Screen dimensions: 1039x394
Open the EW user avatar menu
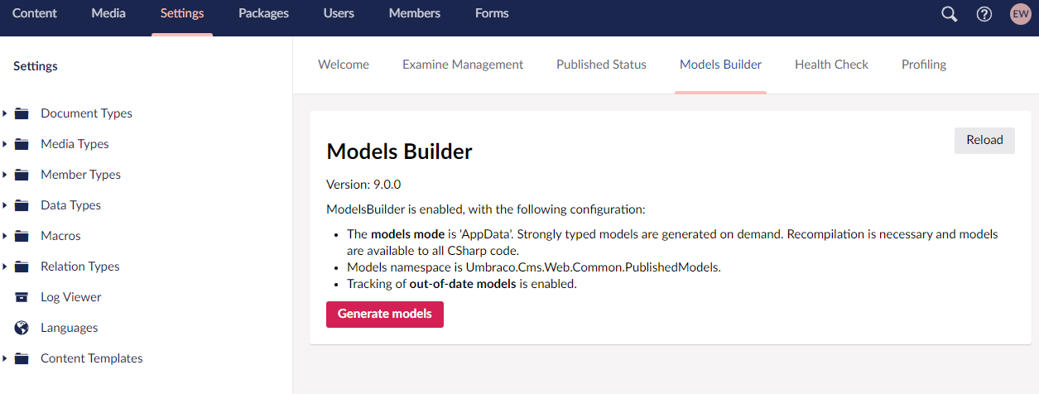coord(1020,14)
